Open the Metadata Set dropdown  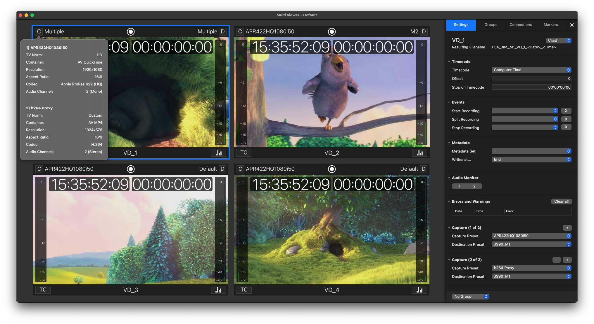click(x=531, y=151)
